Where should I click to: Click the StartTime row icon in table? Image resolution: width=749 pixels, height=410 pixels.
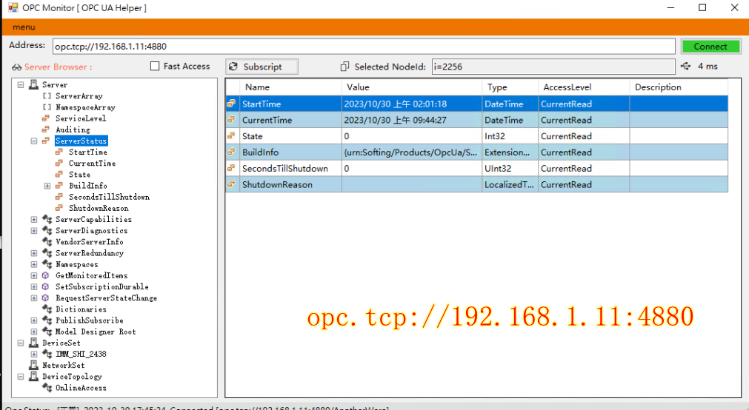pyautogui.click(x=231, y=104)
